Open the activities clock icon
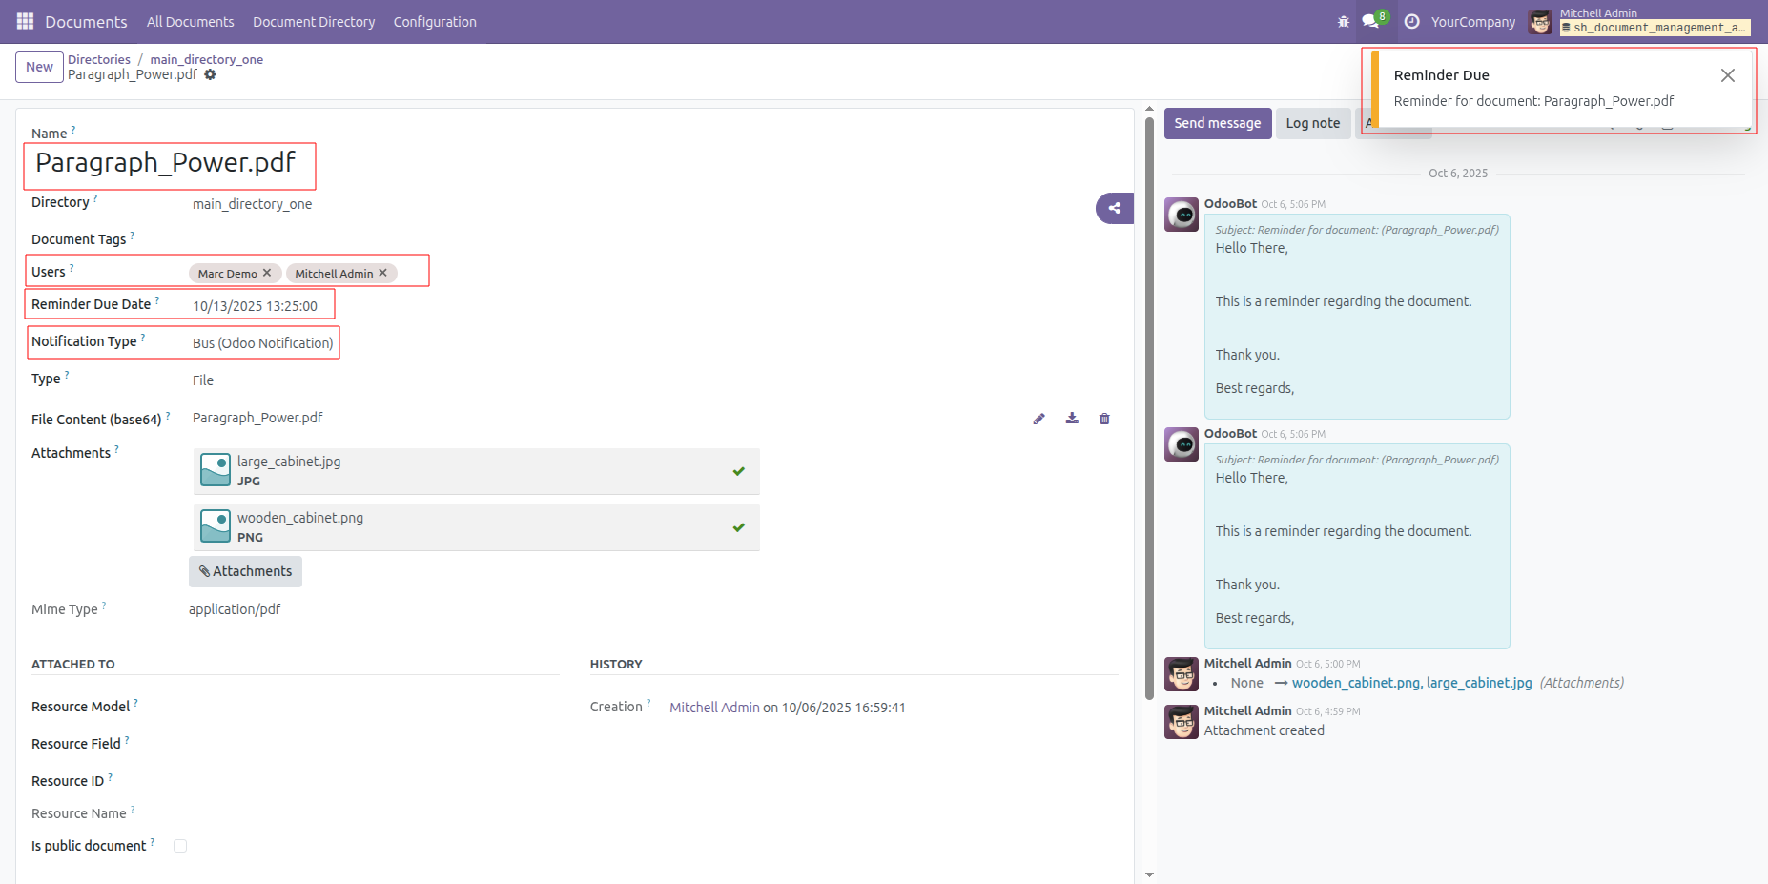The image size is (1768, 884). click(x=1412, y=21)
